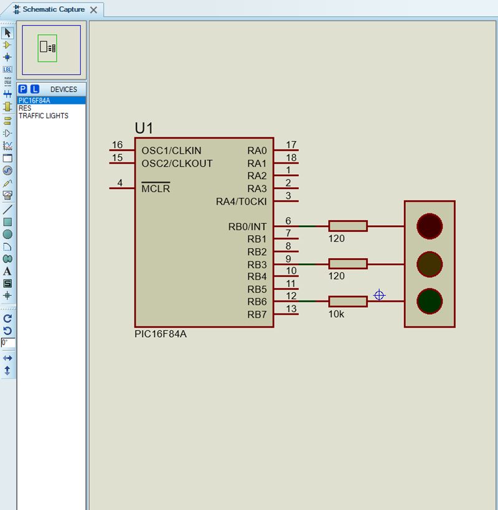Pick the Buses mode tool
The width and height of the screenshot is (498, 510).
tap(7, 95)
